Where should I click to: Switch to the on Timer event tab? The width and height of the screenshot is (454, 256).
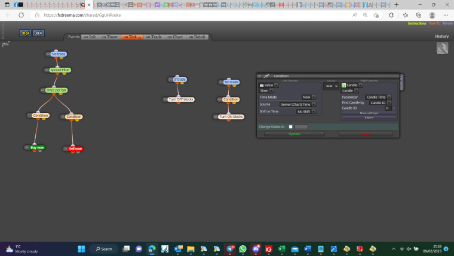click(x=109, y=37)
